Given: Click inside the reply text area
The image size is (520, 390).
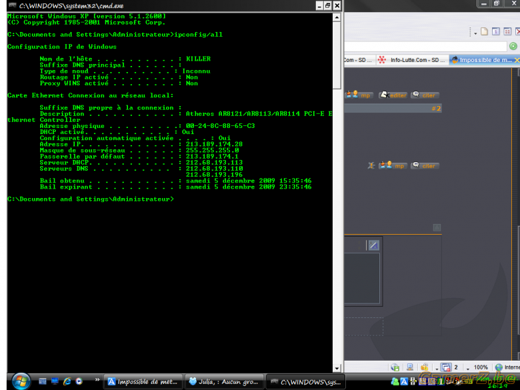Looking at the screenshot, I should click(x=362, y=279).
